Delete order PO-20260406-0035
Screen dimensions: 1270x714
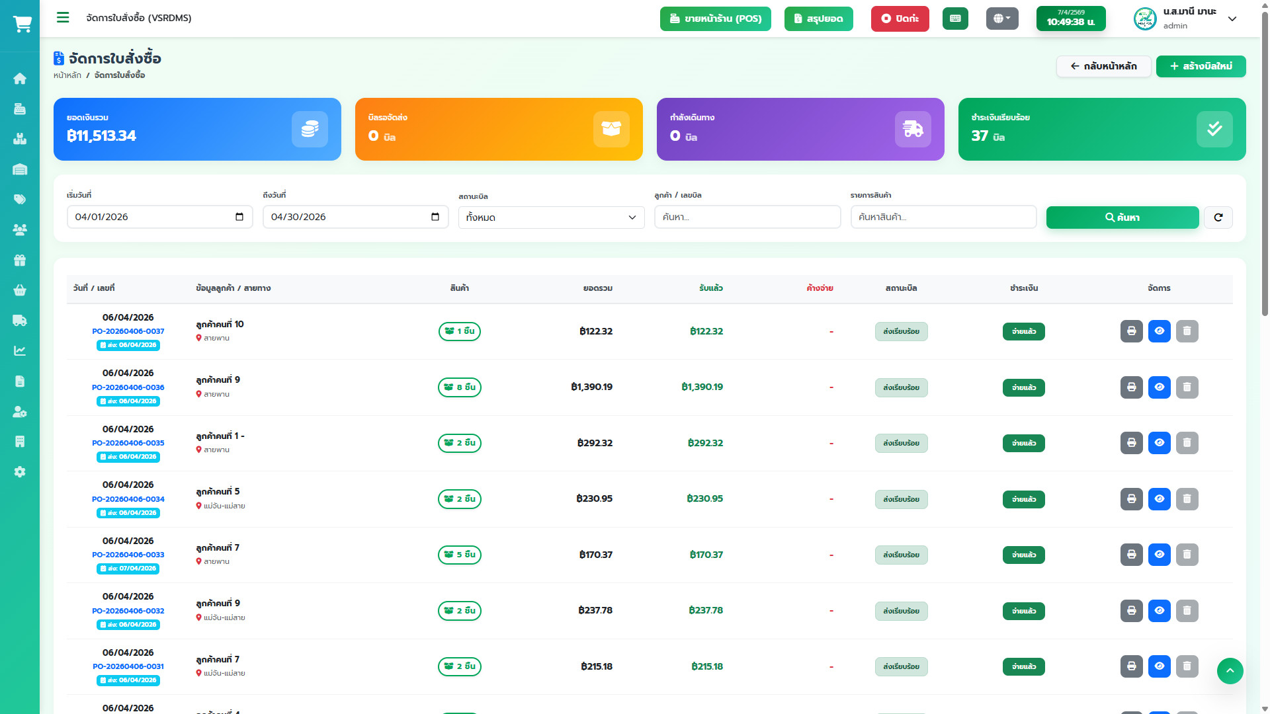pos(1187,443)
